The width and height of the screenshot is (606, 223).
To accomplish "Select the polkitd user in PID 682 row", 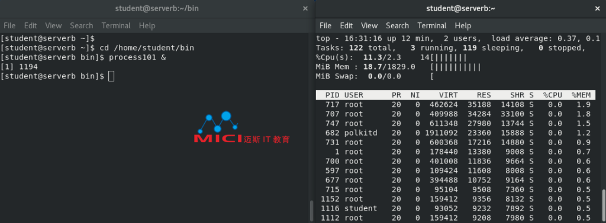I will (360, 133).
